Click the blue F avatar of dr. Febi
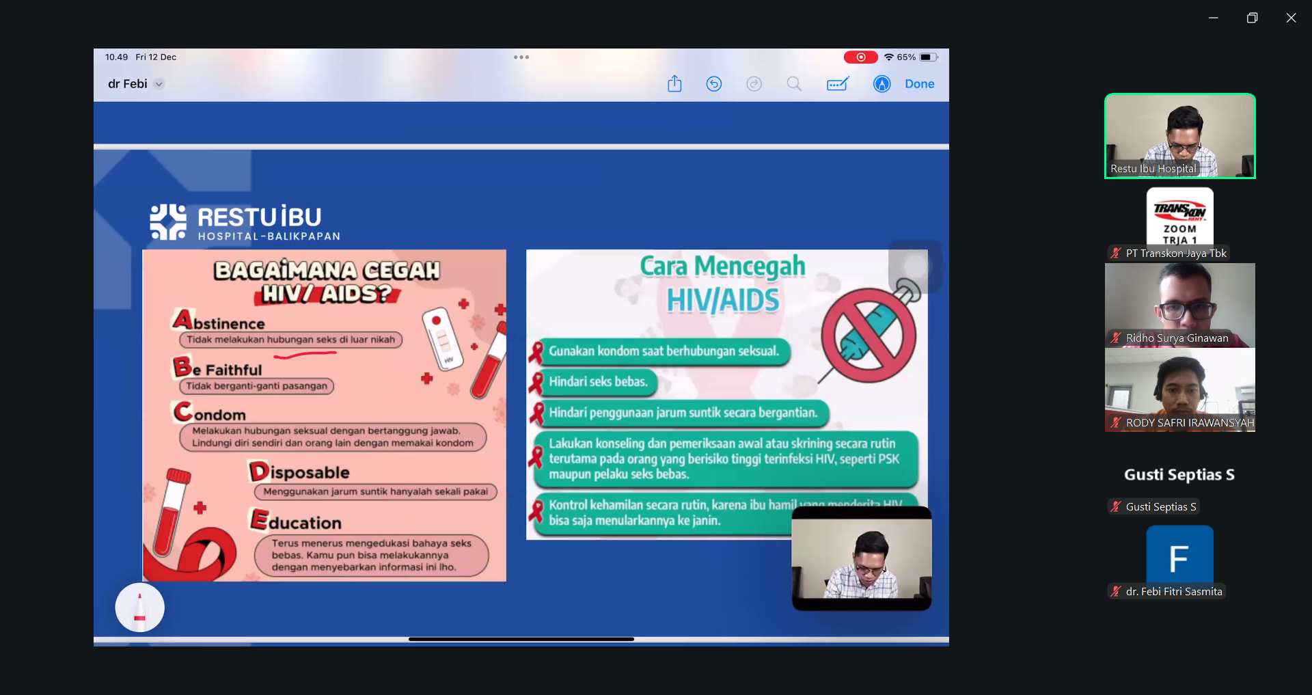 coord(1179,557)
